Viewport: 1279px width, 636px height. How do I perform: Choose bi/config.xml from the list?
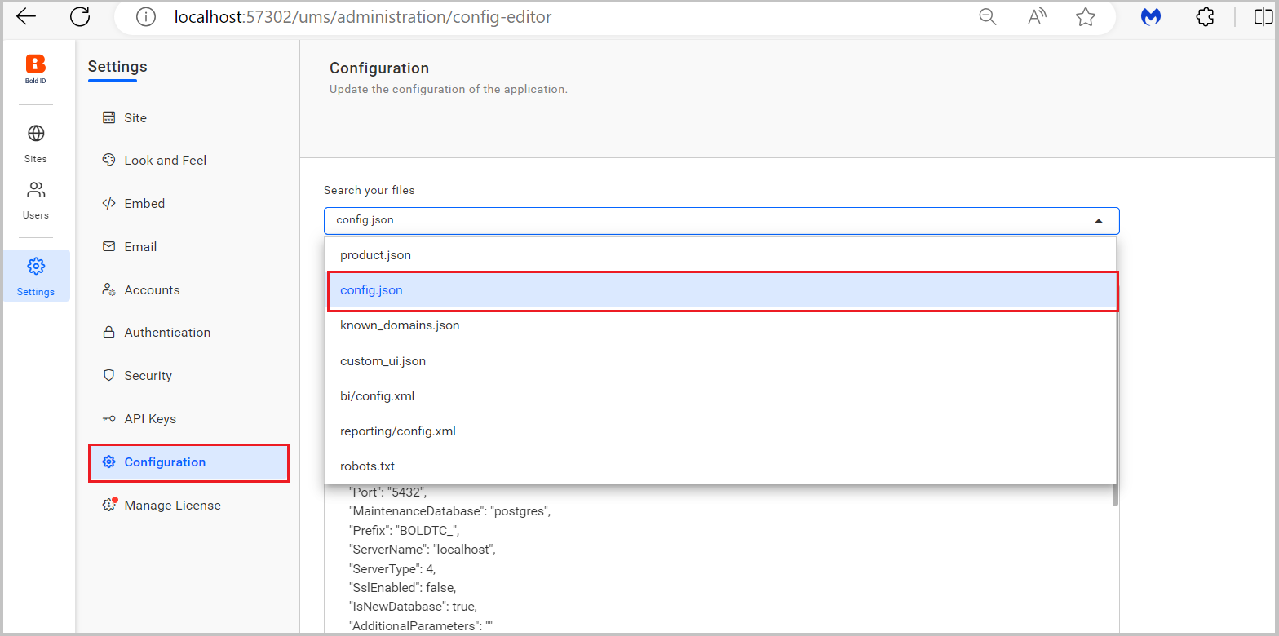click(720, 395)
